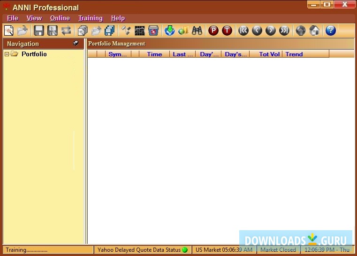Click the Tot Vol column header

coord(266,54)
